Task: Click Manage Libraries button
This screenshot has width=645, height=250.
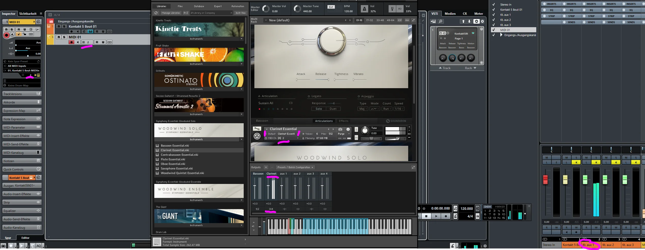Action: point(171,13)
